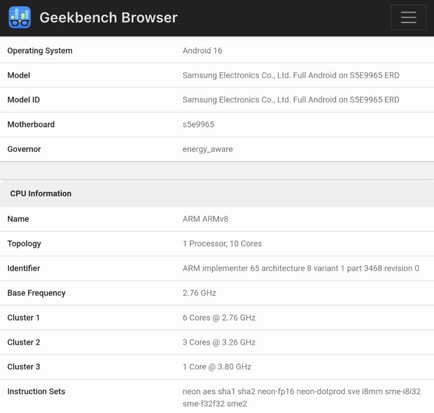Viewport: 434px width, 413px height.
Task: Click the Cluster 2 3.26 GHz value
Action: click(x=219, y=342)
